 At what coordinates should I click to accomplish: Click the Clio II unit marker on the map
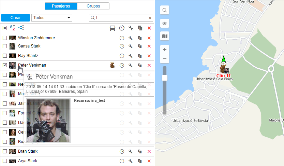[223, 67]
